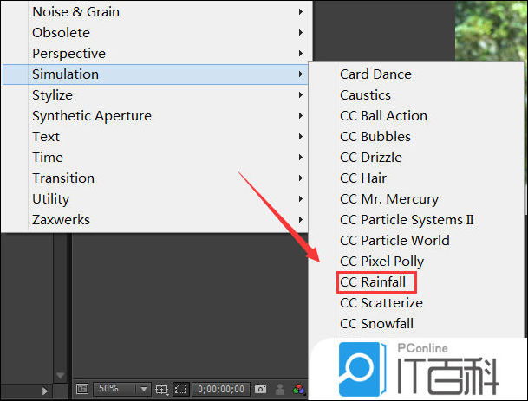Open the 50% magnification dropdown

[122, 389]
